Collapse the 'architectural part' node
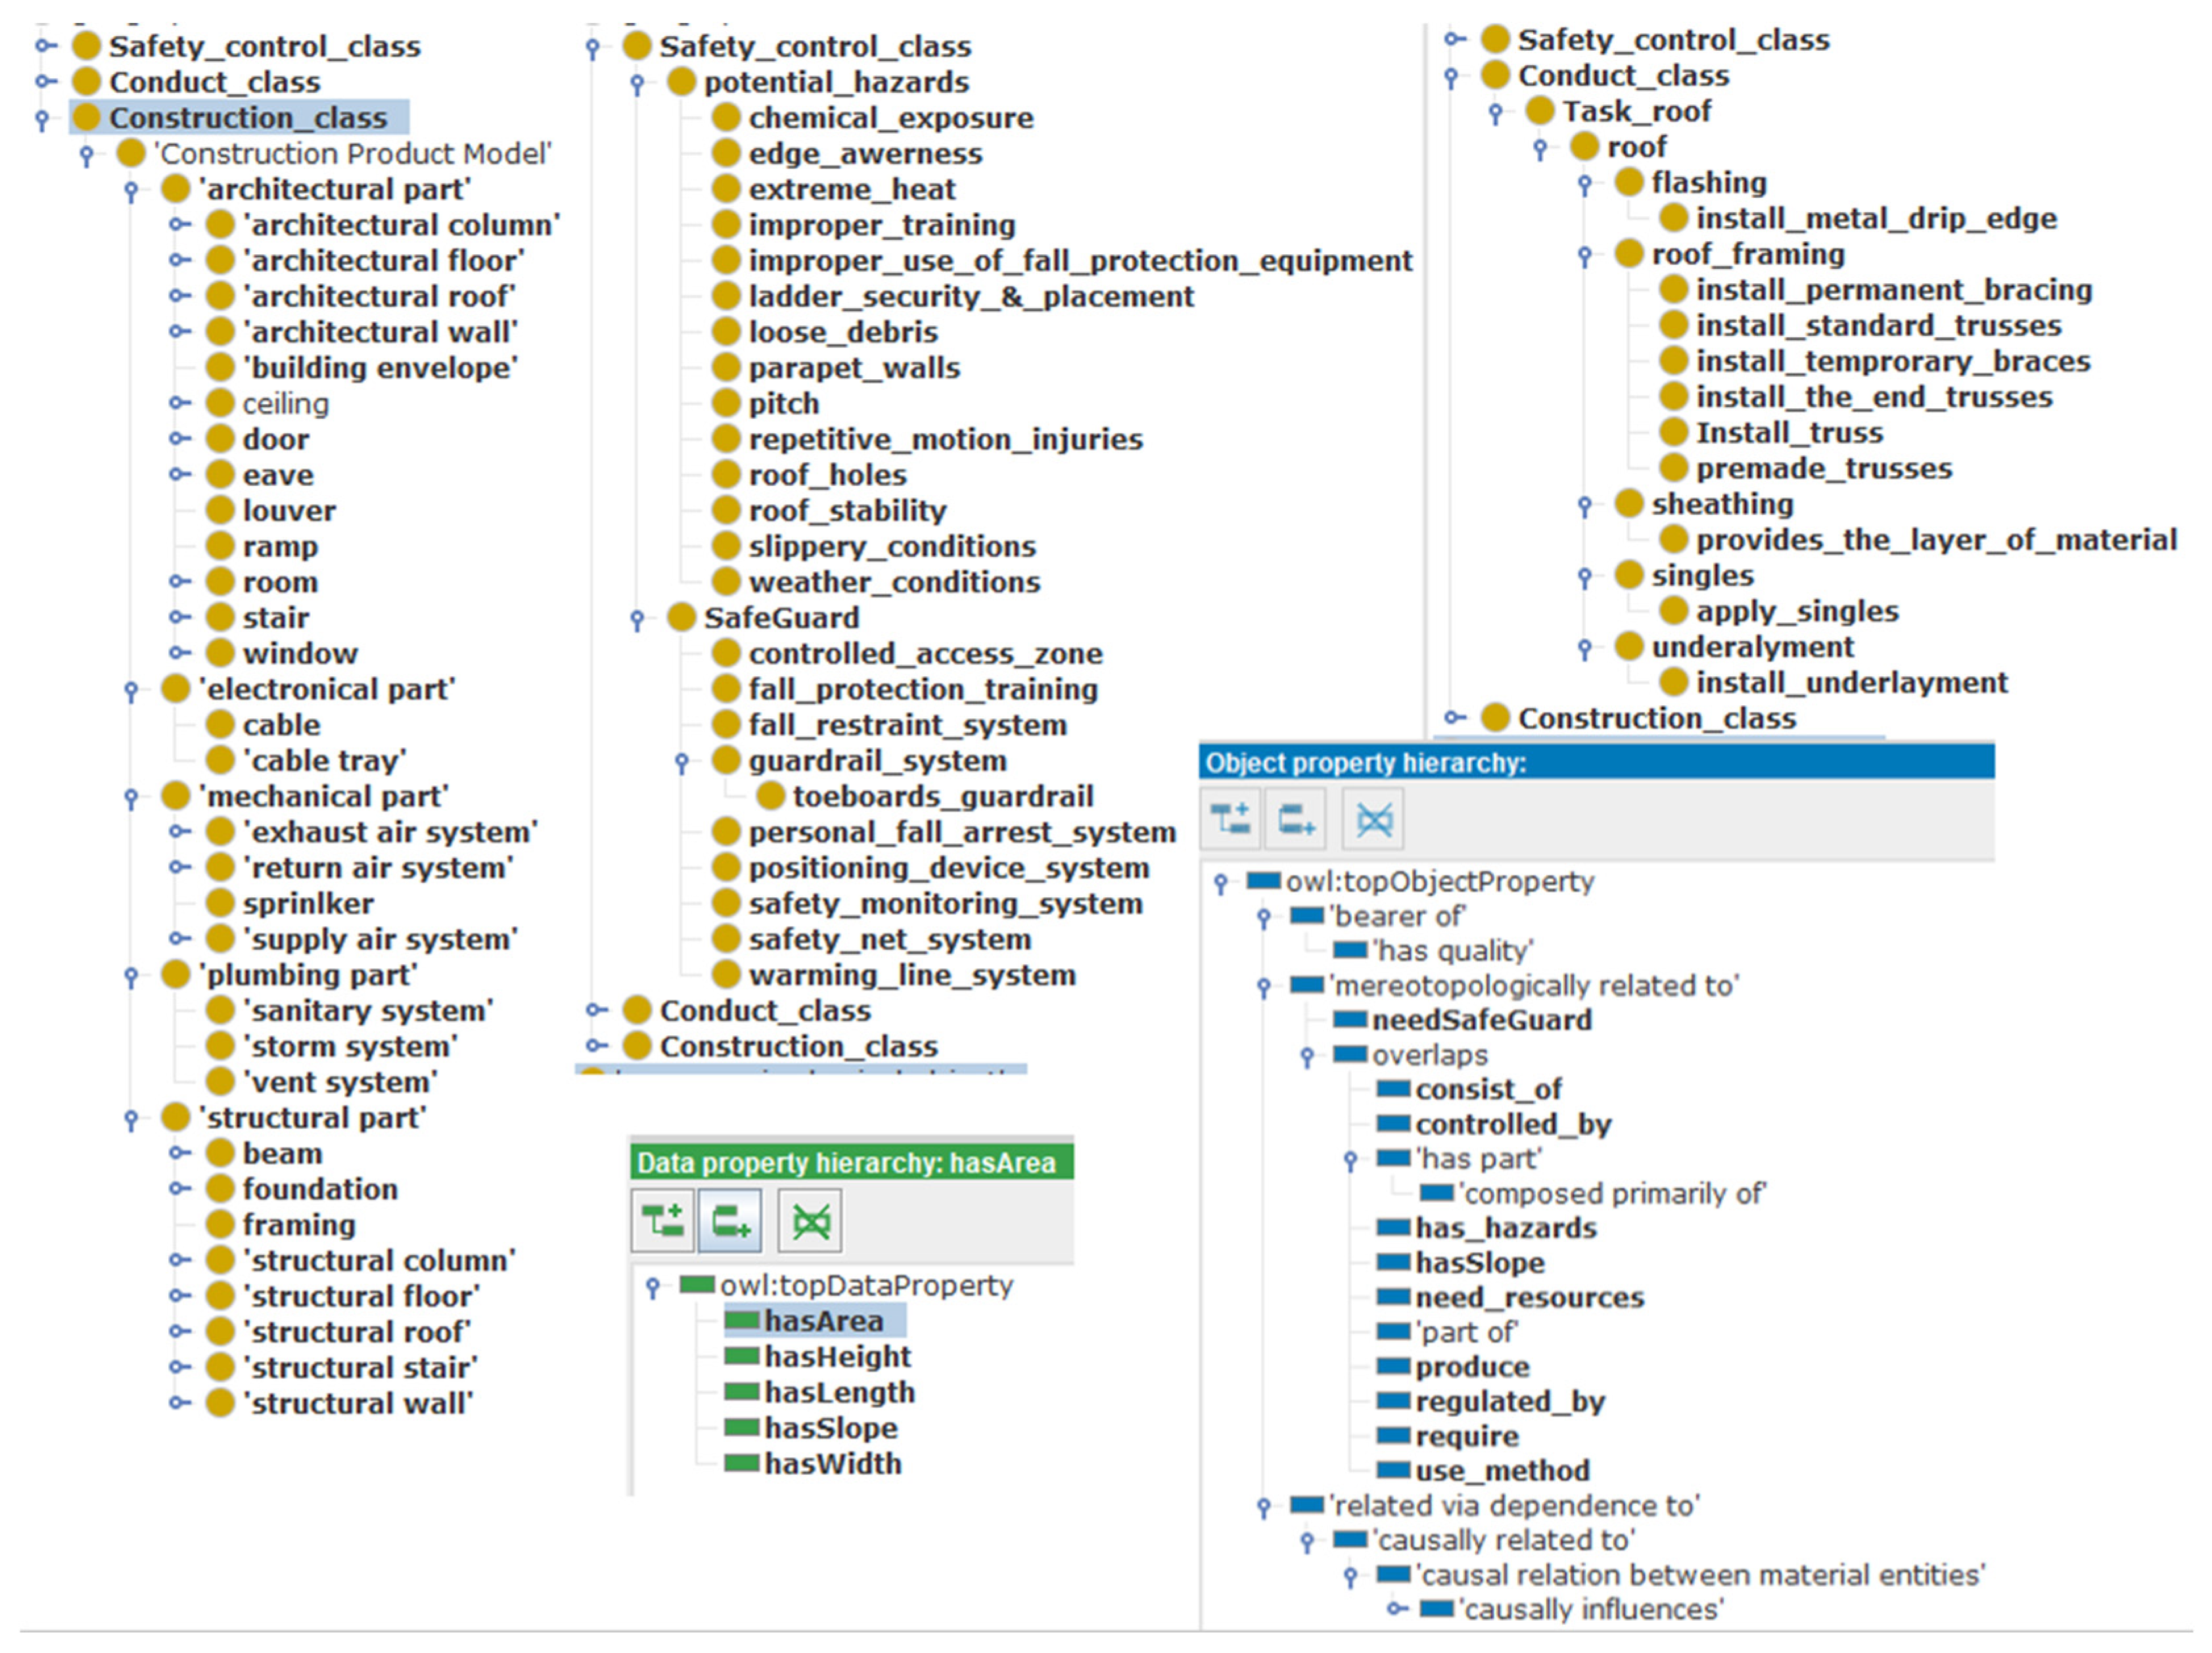 point(131,190)
